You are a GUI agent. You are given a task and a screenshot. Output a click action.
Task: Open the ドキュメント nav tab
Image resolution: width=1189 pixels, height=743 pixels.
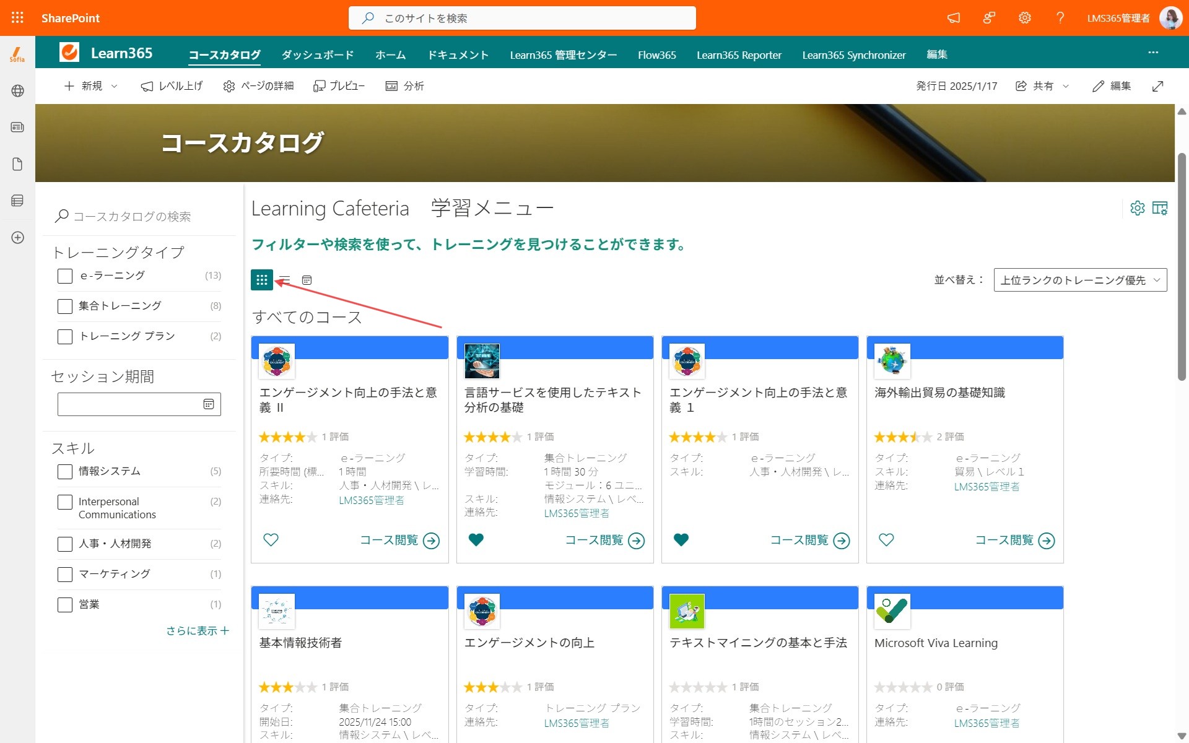pos(458,54)
